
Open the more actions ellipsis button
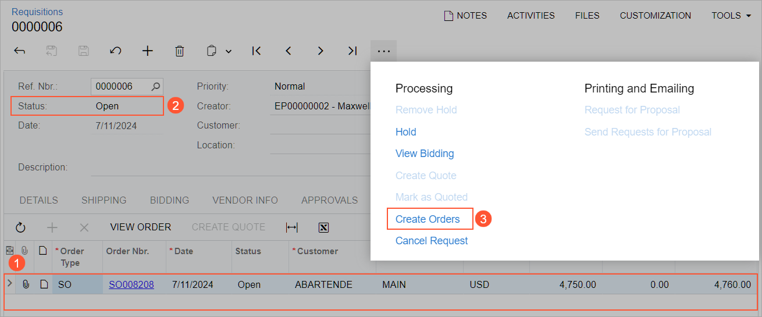click(383, 51)
